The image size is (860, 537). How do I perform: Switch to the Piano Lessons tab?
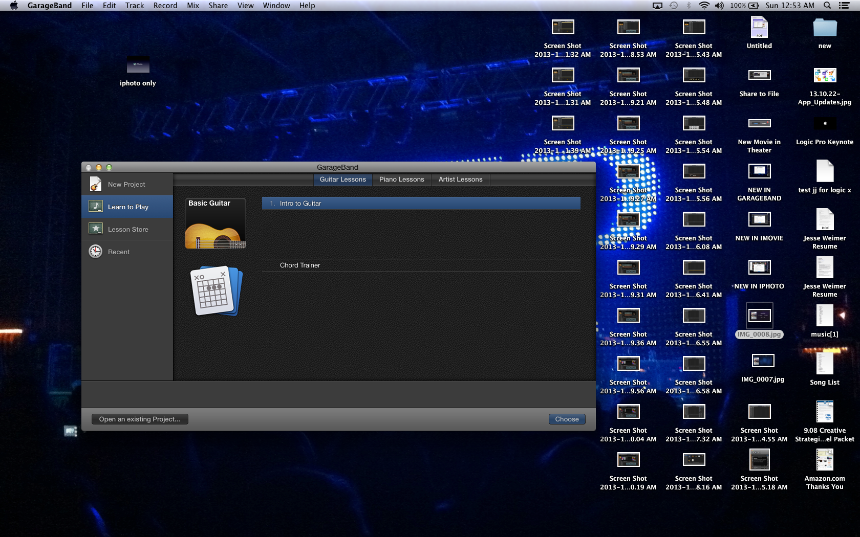pyautogui.click(x=402, y=180)
